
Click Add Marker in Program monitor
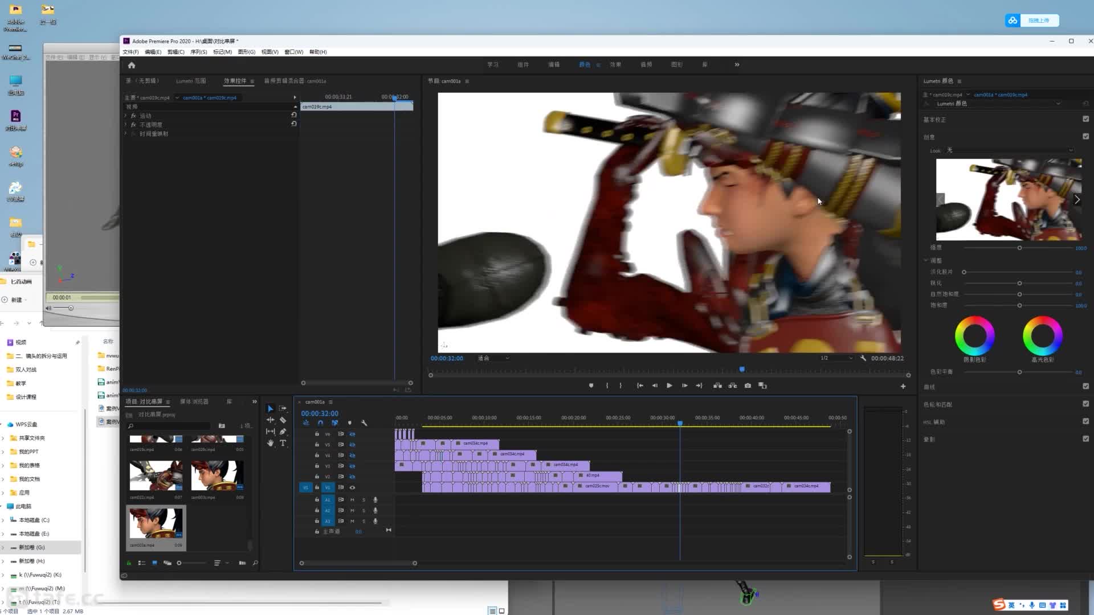591,386
